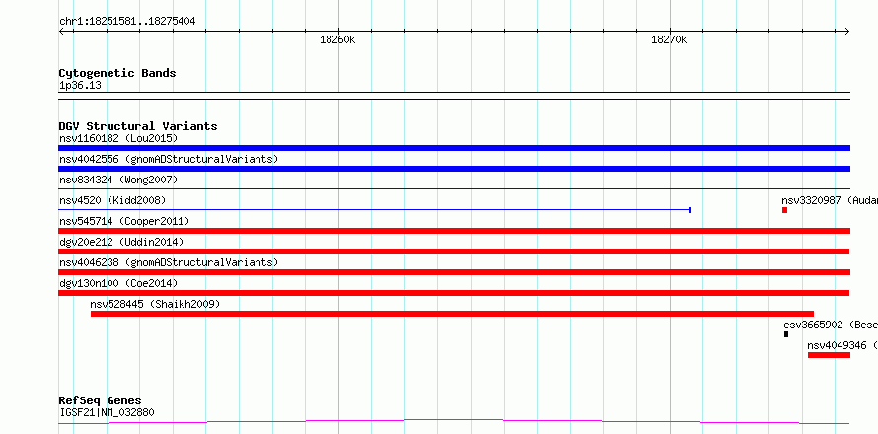Click the chr1:18251581..18275404 coordinates text
Screen dimensions: 878x434
127,22
